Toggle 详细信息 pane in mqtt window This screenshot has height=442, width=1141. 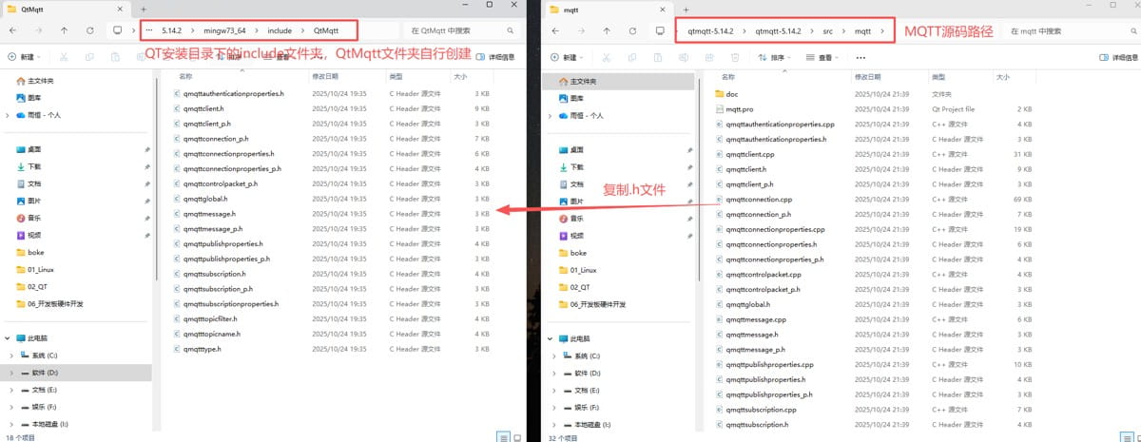click(x=1118, y=57)
